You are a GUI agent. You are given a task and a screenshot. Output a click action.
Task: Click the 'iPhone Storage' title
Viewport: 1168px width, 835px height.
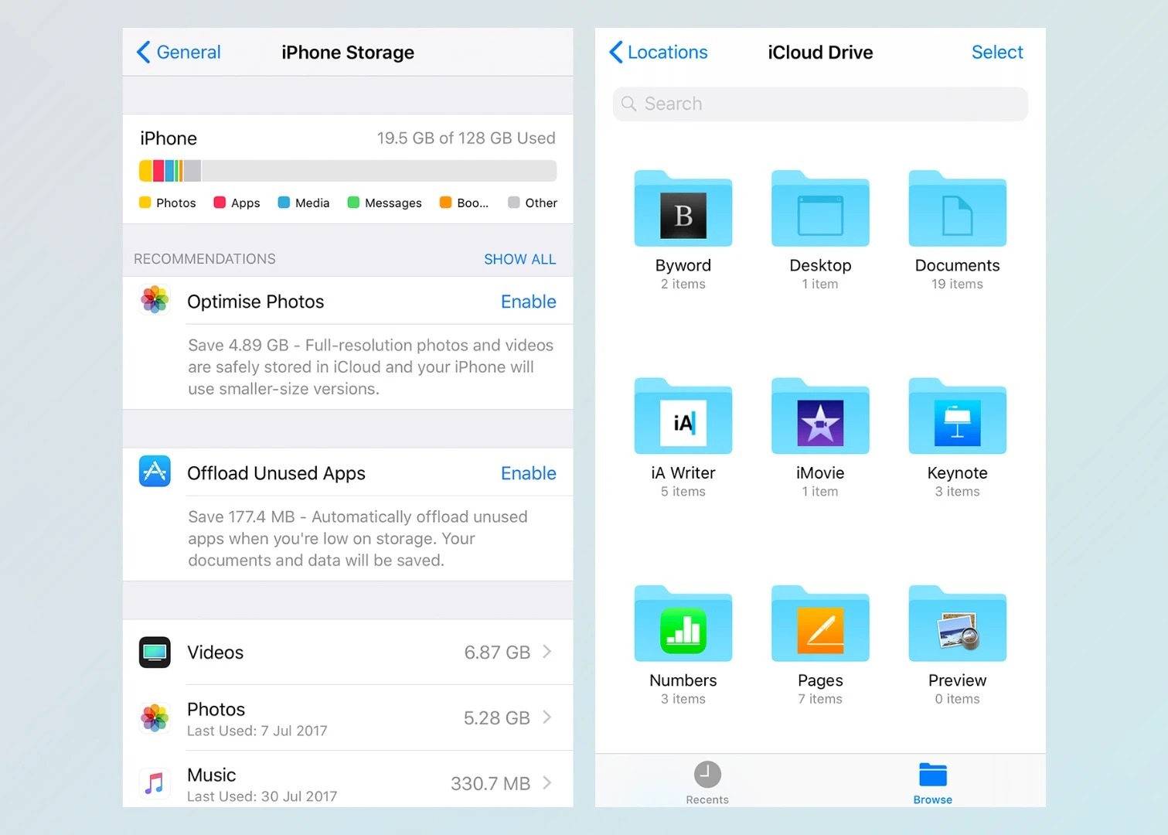point(348,53)
